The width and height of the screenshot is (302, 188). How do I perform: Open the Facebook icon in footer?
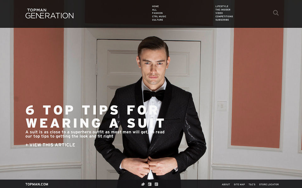150,184
